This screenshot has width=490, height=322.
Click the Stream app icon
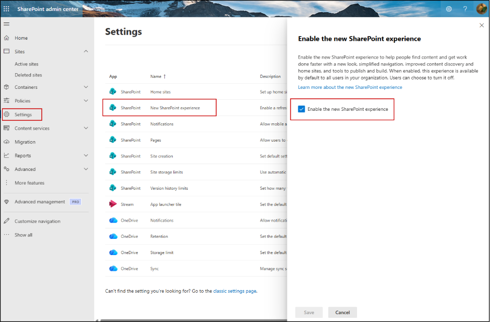(x=113, y=204)
